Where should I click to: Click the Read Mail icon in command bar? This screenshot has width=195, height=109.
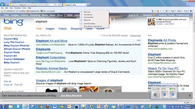tap(163, 11)
